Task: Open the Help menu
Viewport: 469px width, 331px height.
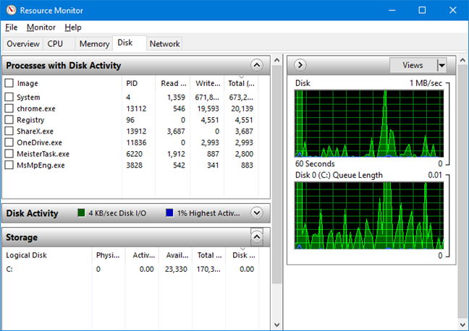Action: pos(73,27)
